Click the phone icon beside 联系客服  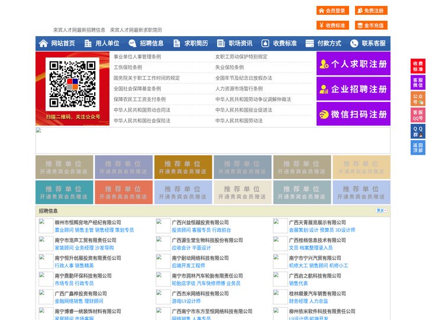coord(354,43)
